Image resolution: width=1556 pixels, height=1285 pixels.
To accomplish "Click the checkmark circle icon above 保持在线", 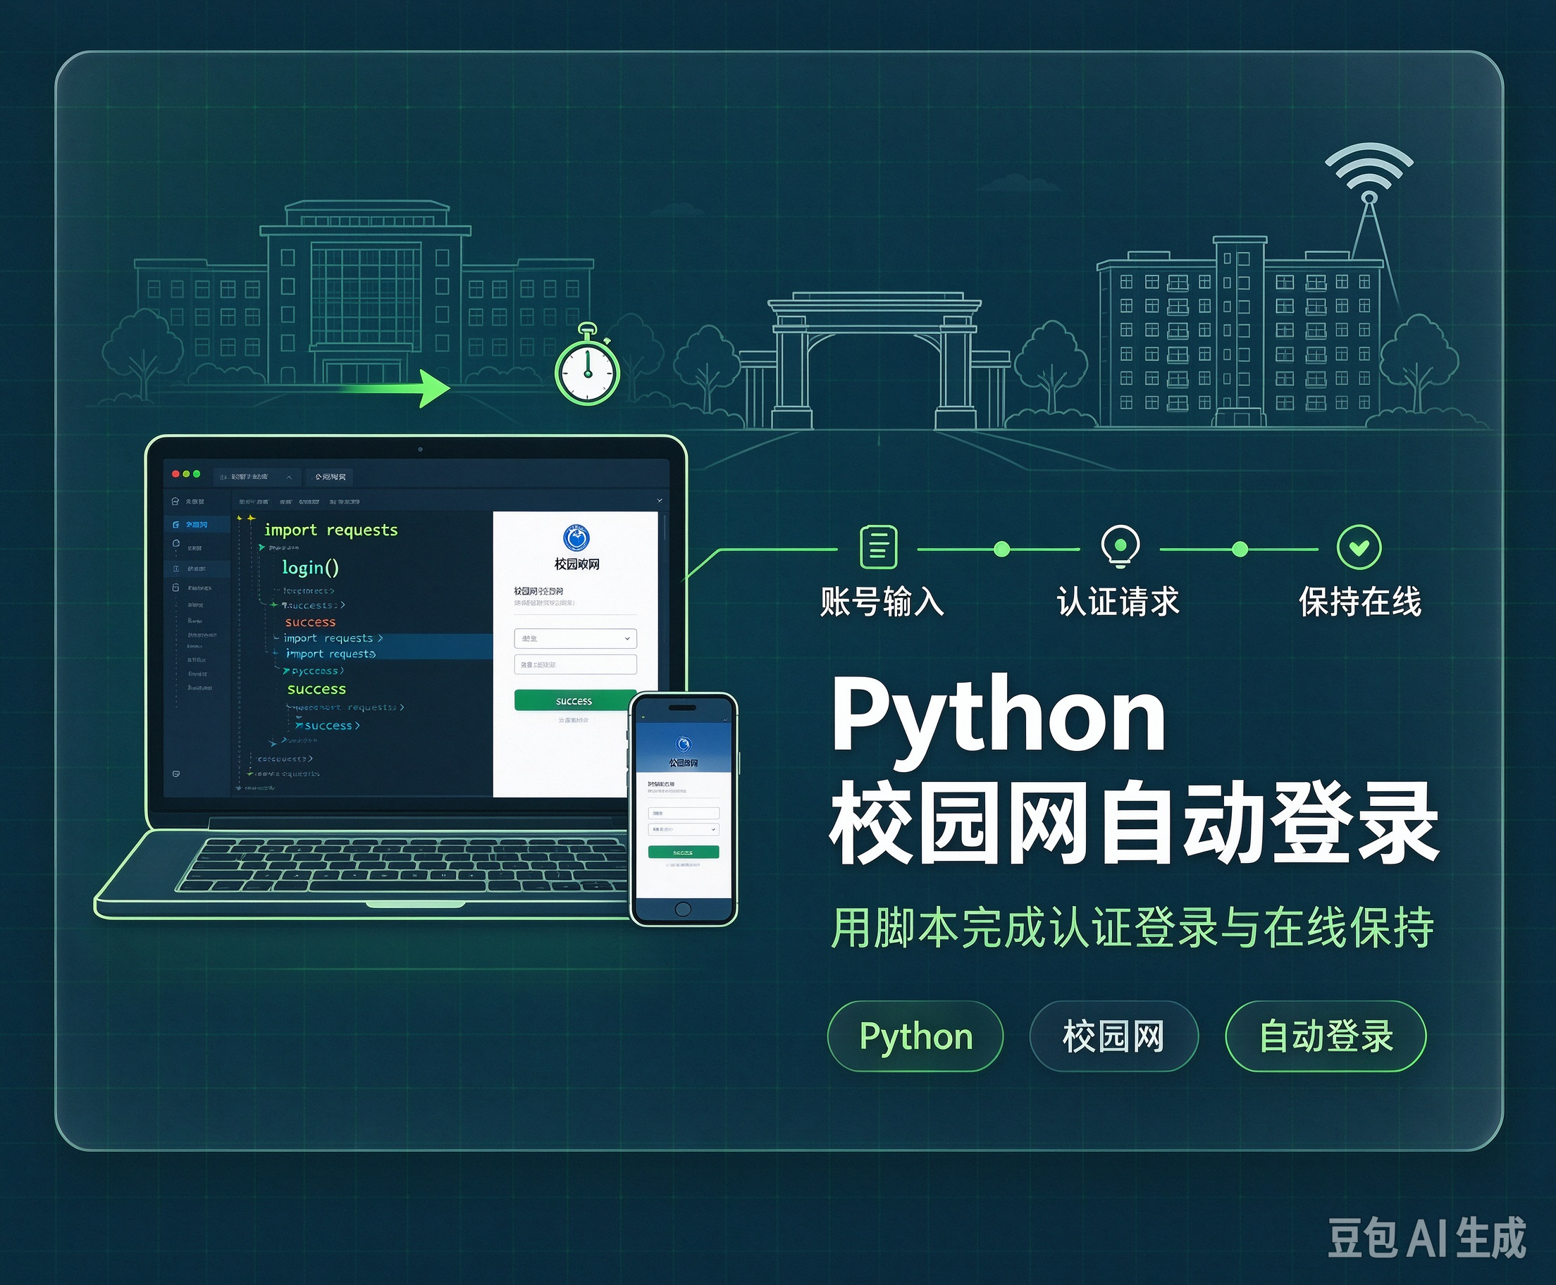I will point(1359,547).
